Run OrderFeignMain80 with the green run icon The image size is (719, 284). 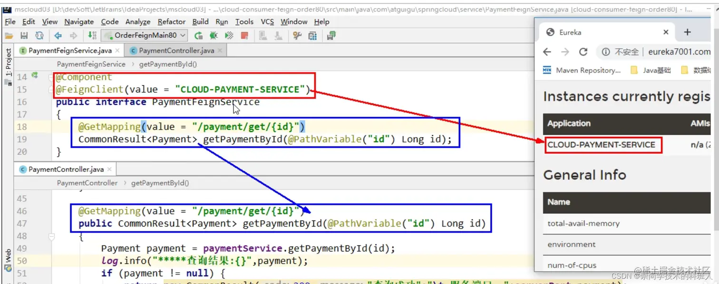point(199,36)
